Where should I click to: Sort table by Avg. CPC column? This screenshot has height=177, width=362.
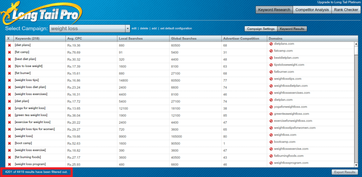point(91,38)
